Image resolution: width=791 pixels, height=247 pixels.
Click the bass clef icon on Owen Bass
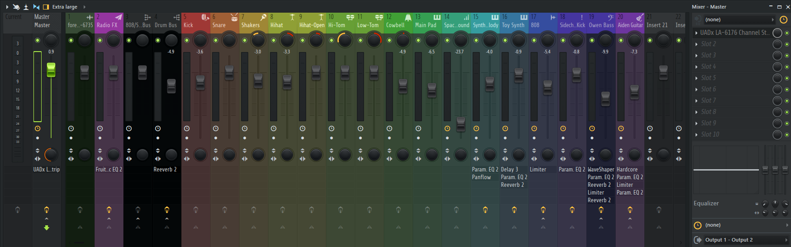611,17
